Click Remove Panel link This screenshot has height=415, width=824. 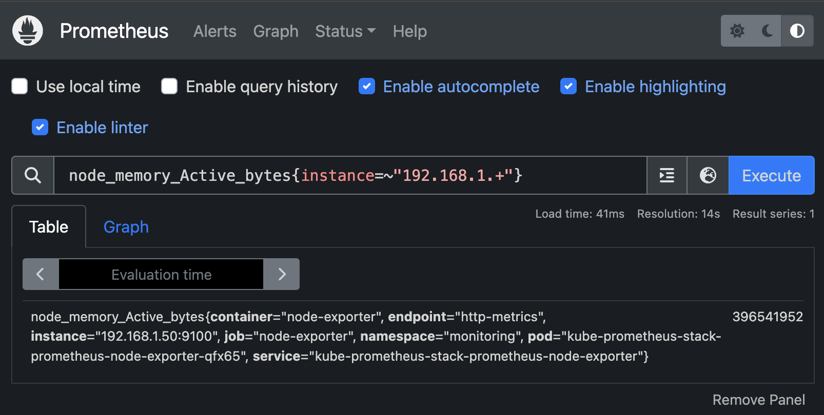[759, 400]
